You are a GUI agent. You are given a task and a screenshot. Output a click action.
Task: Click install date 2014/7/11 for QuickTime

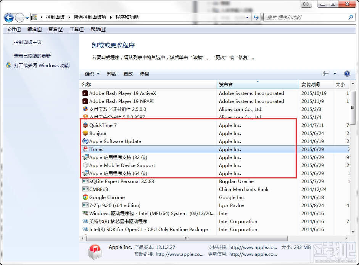(312, 125)
